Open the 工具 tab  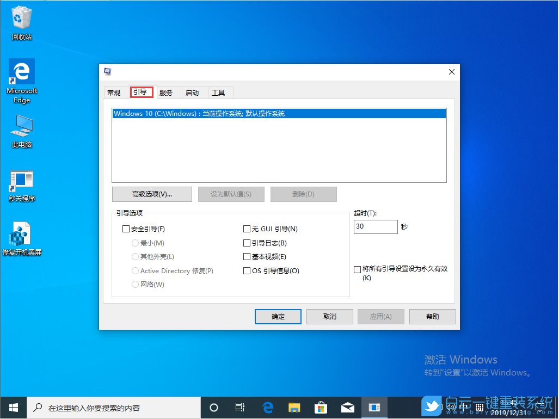click(219, 93)
